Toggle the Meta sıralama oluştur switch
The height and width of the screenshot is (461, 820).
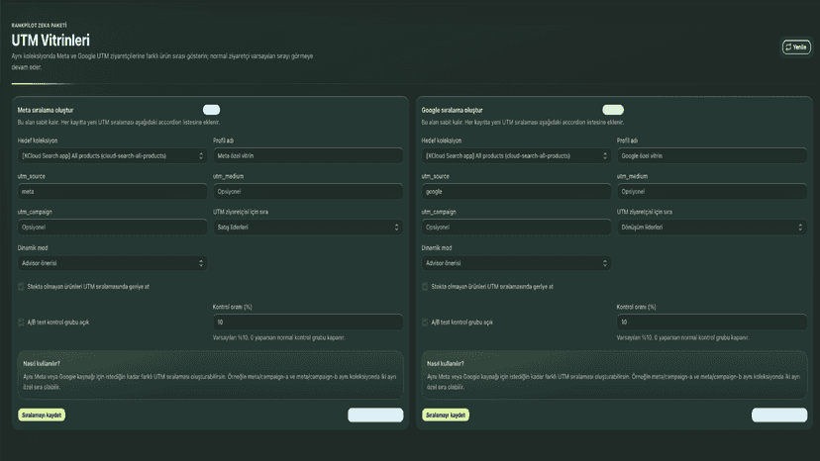pos(211,110)
